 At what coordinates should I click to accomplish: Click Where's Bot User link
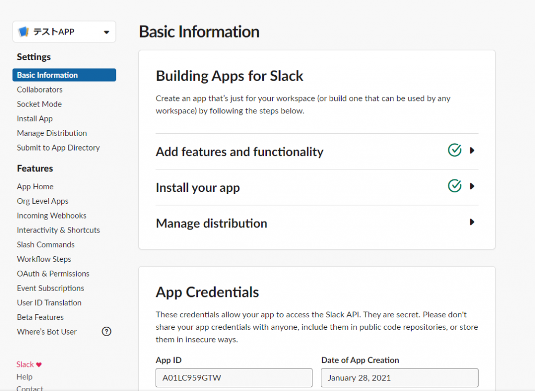click(46, 331)
